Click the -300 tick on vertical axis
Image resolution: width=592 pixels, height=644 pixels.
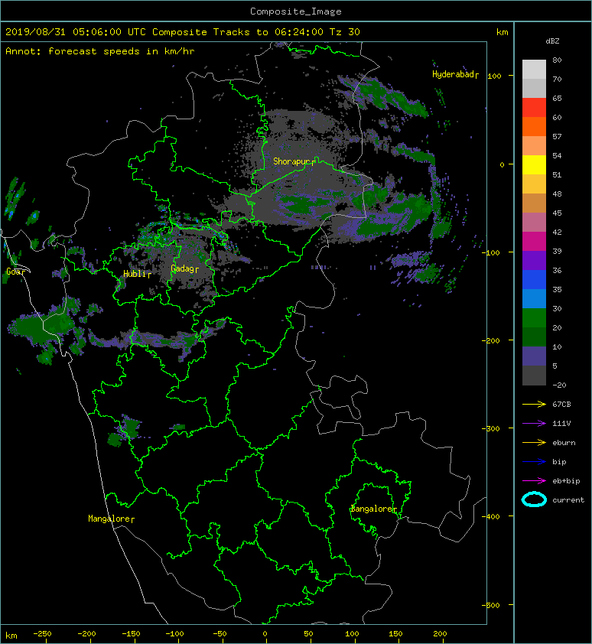pyautogui.click(x=490, y=428)
